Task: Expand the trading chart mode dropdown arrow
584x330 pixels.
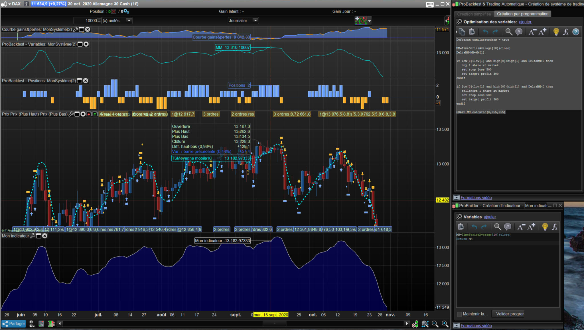Action: tap(370, 21)
